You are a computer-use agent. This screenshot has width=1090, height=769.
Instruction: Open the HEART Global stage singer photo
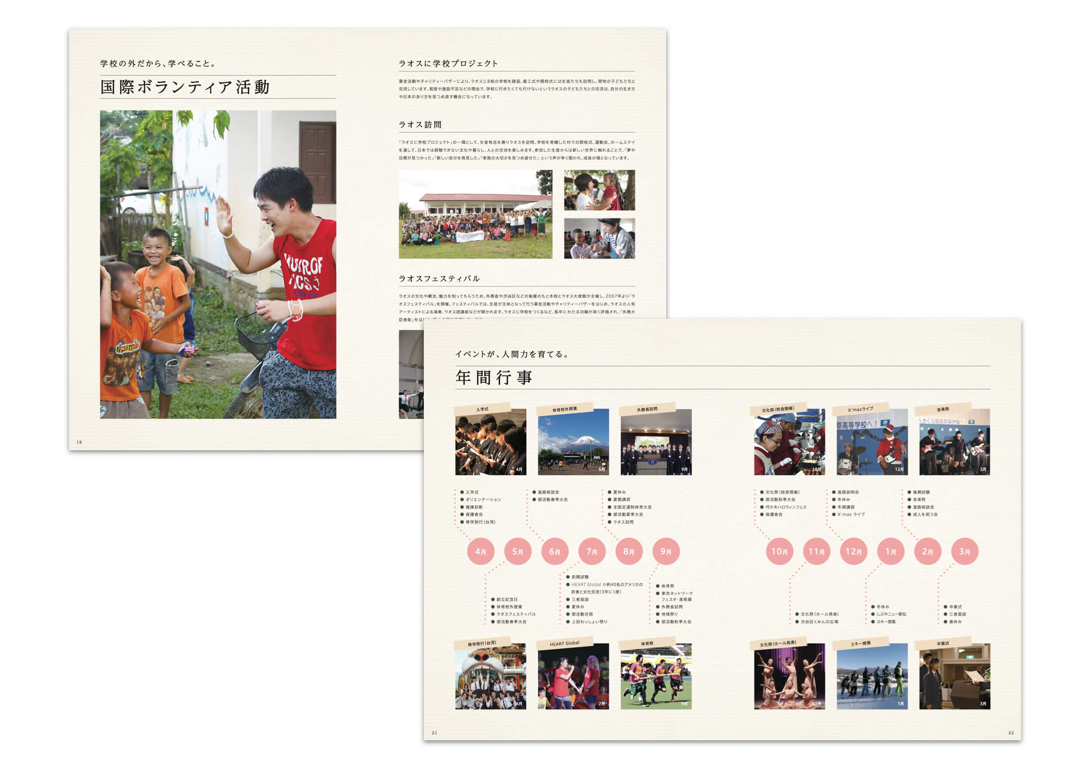[x=573, y=676]
